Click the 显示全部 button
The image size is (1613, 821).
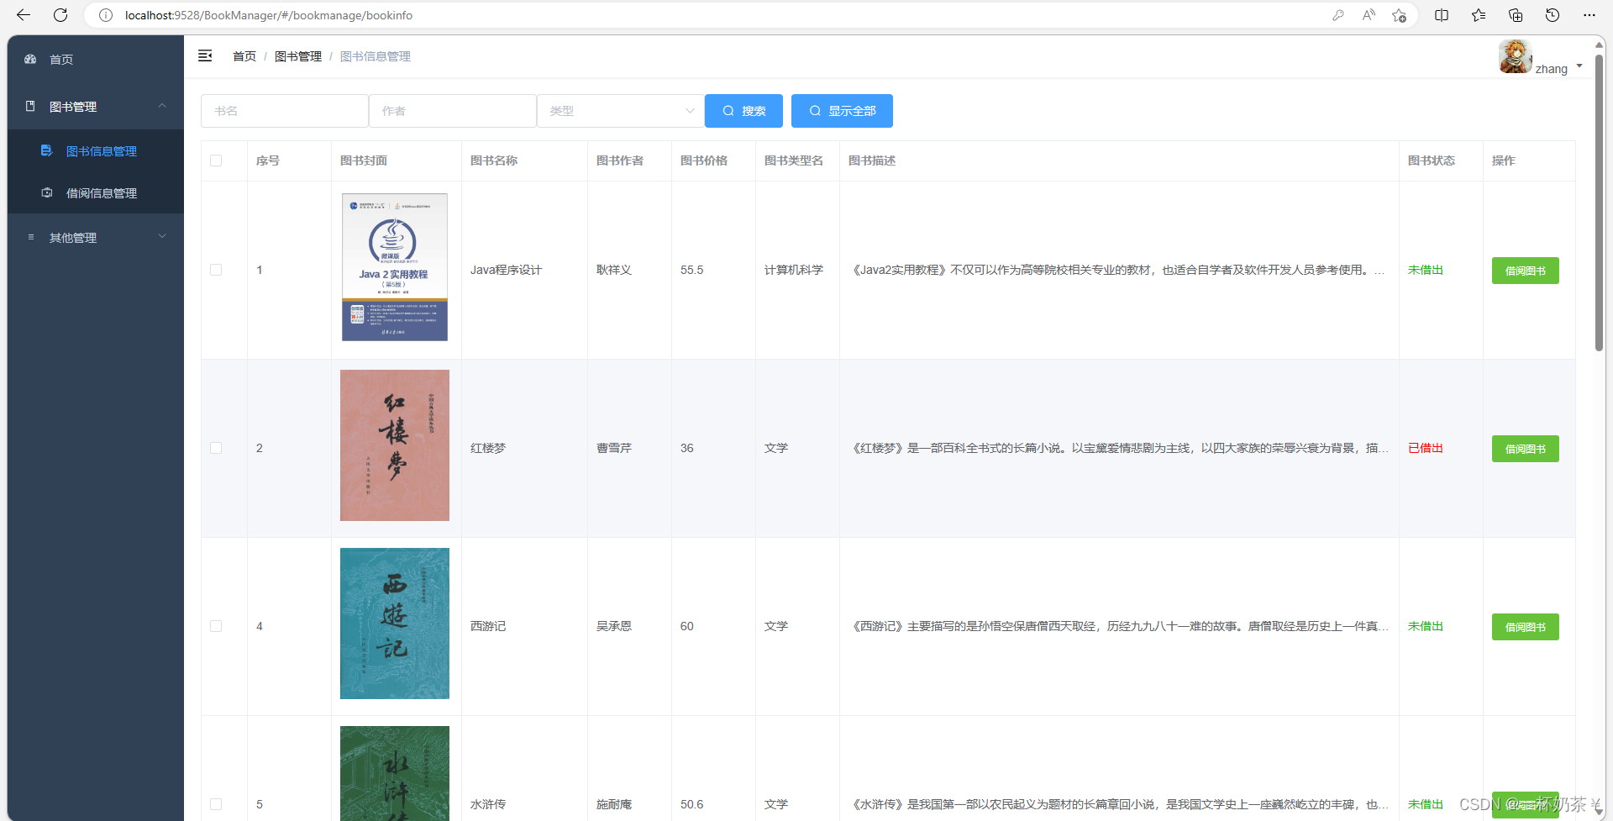842,111
